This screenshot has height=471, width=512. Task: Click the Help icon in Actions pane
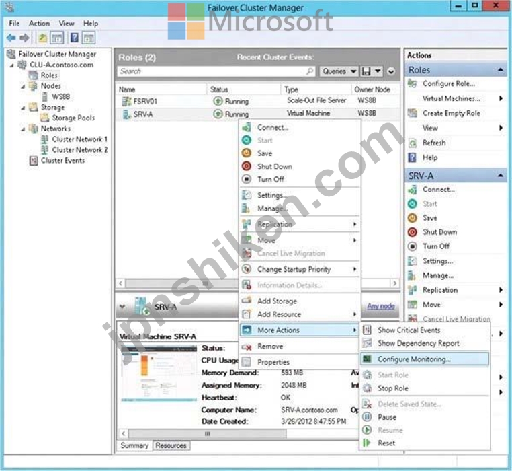[413, 157]
